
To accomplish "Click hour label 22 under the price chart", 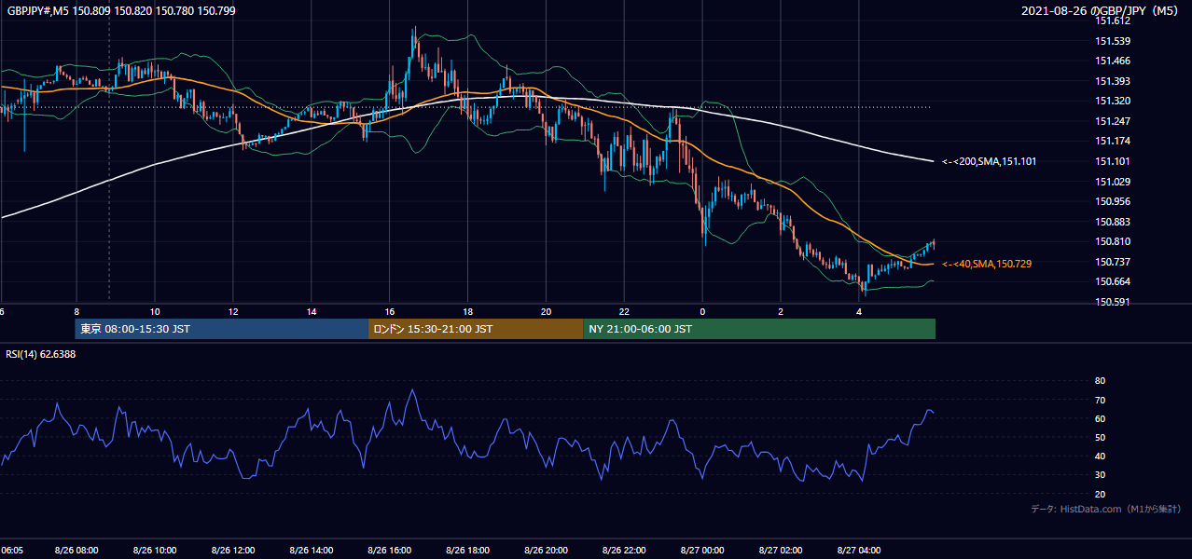I will click(x=624, y=311).
